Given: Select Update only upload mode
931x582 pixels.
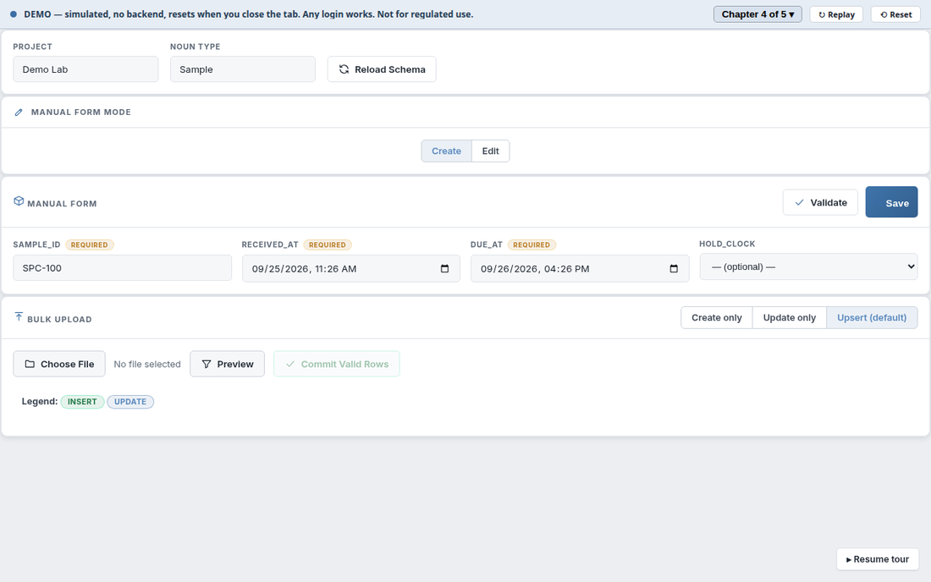Looking at the screenshot, I should pyautogui.click(x=789, y=317).
